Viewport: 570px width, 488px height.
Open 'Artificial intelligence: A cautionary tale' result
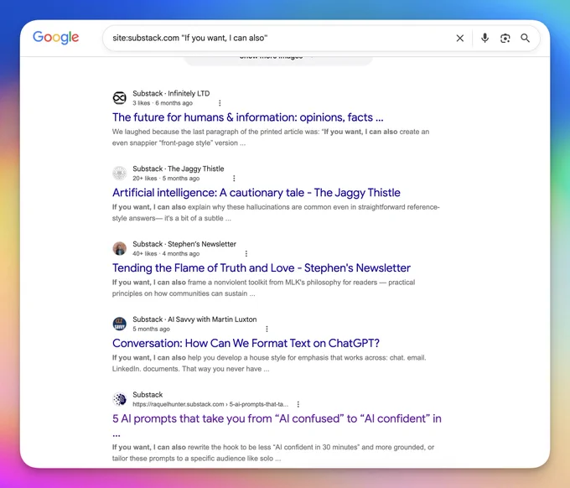(256, 193)
